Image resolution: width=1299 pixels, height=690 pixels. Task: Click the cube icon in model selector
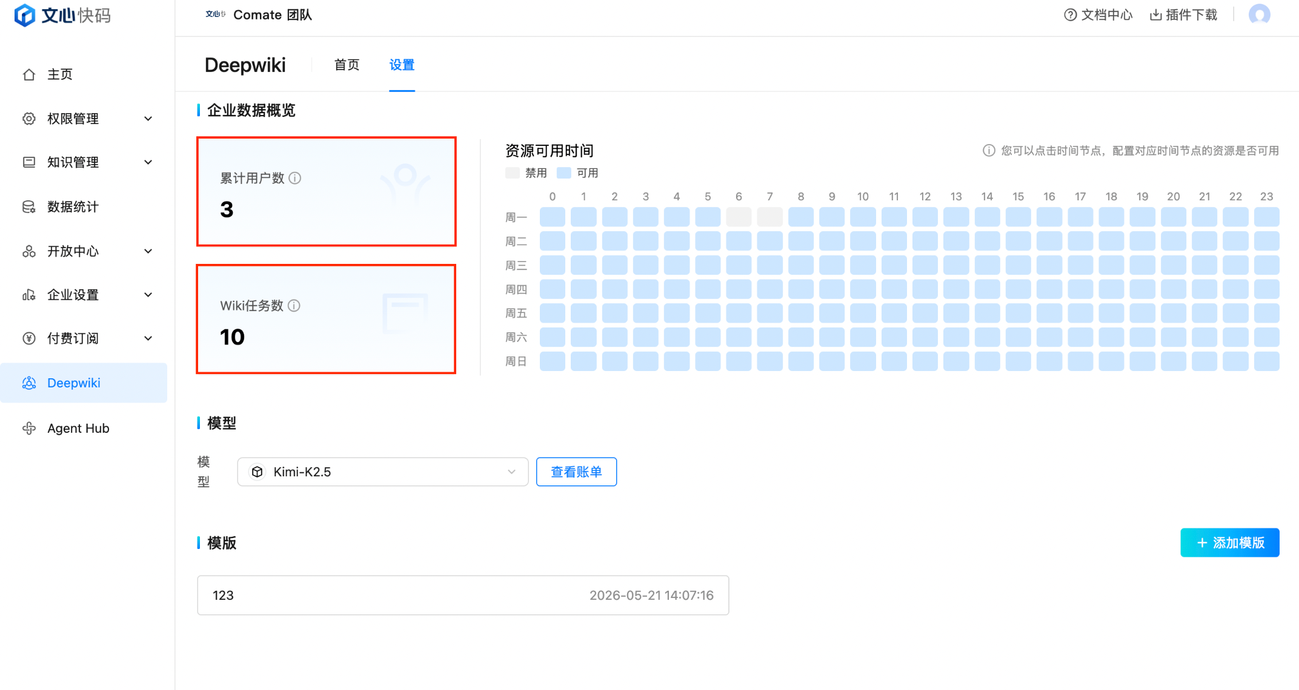(x=257, y=472)
